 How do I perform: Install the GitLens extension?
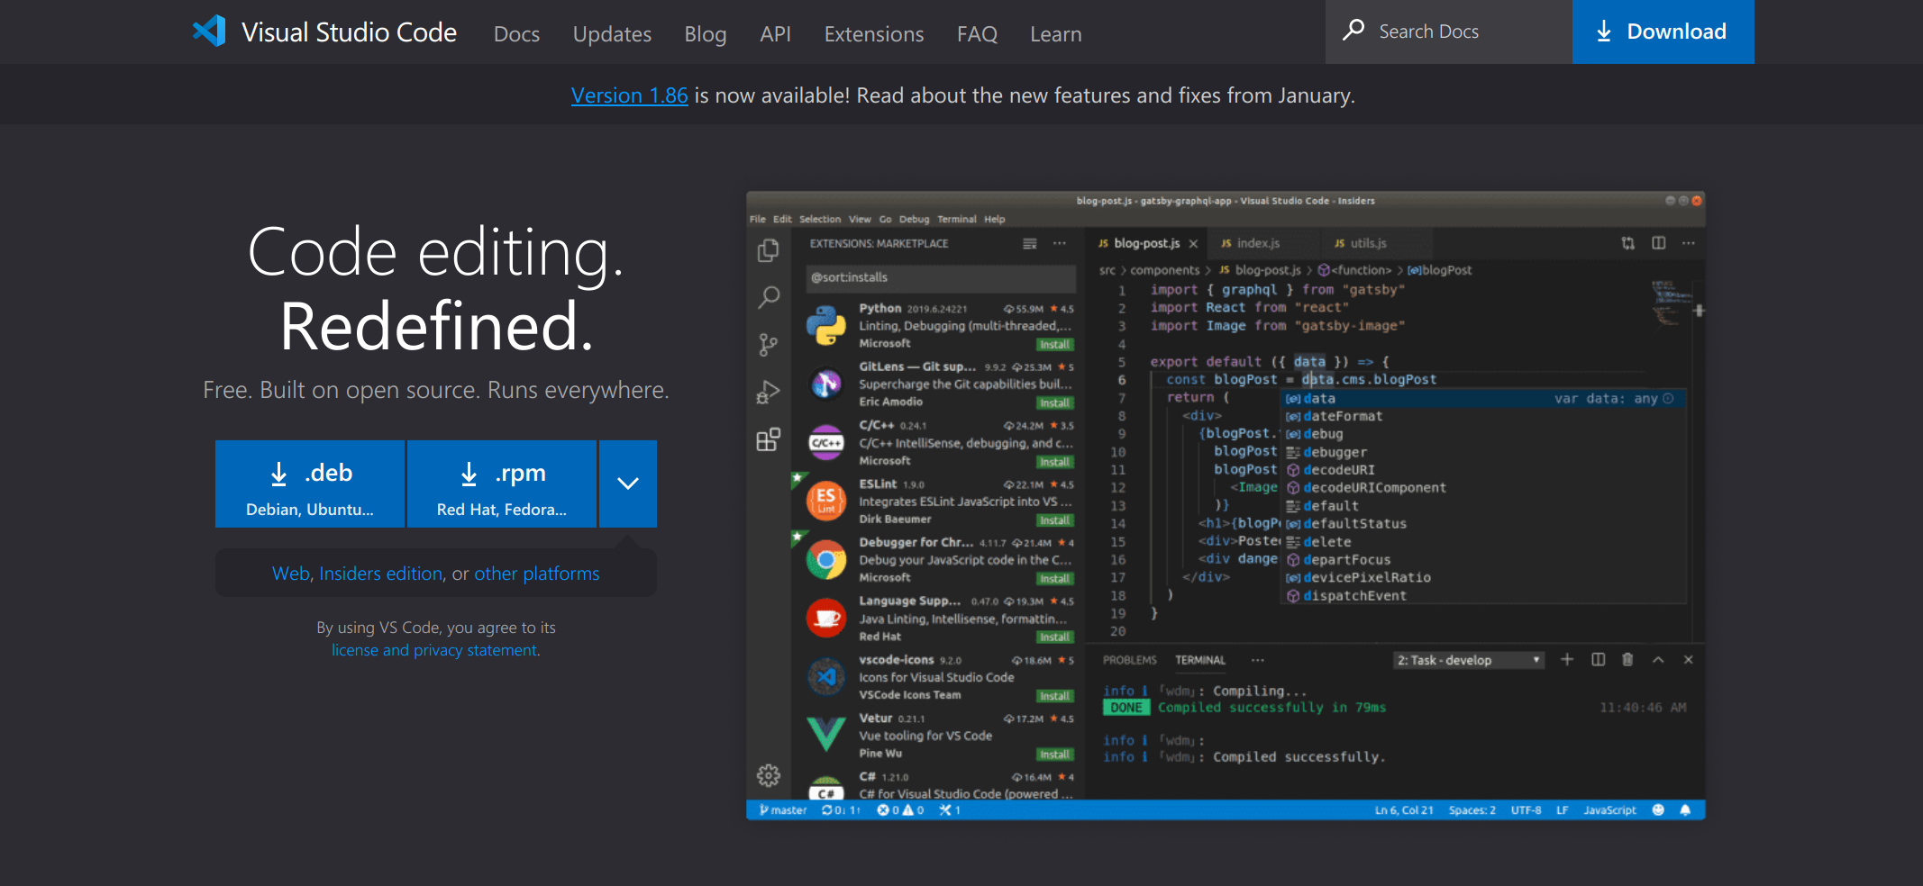click(1054, 403)
